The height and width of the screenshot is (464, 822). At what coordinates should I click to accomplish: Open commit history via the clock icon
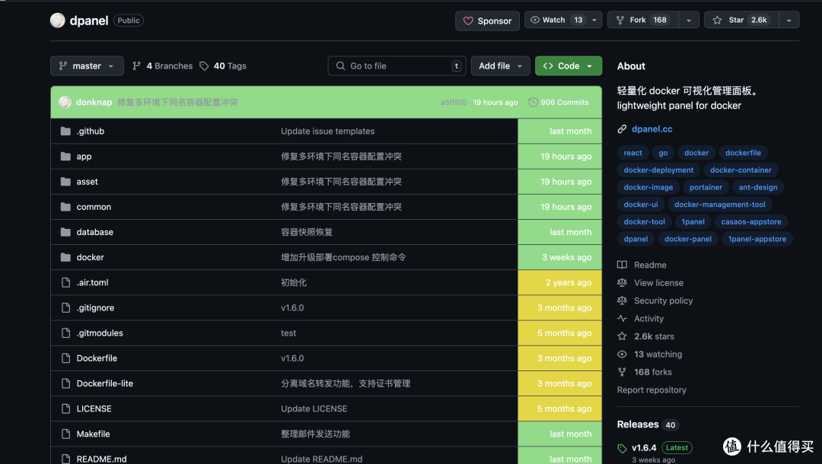point(532,102)
